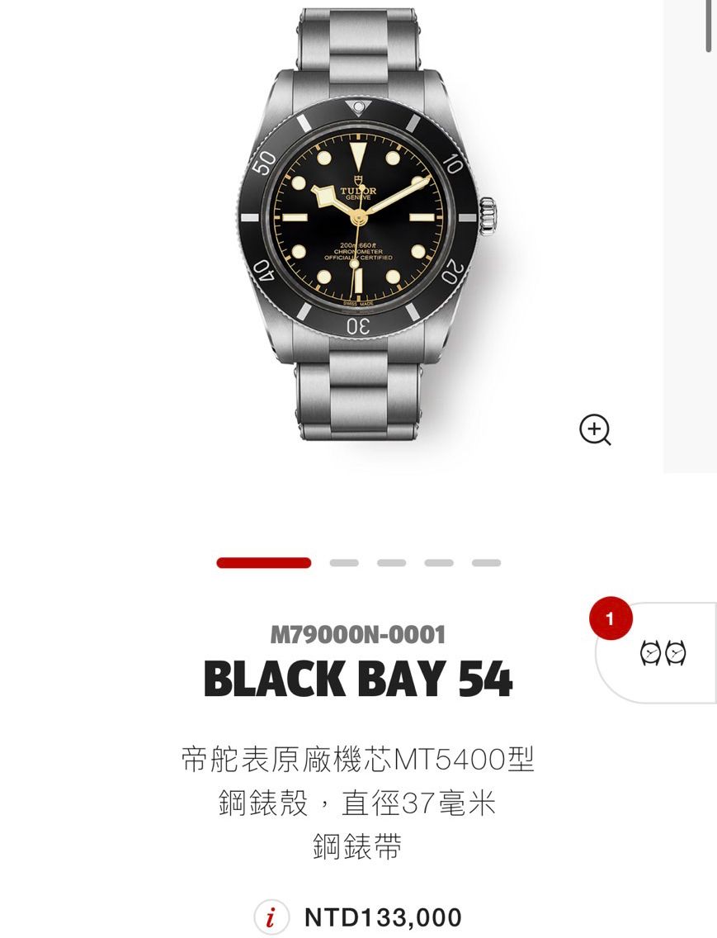
Task: Select the active red carousel indicator
Action: coord(264,563)
